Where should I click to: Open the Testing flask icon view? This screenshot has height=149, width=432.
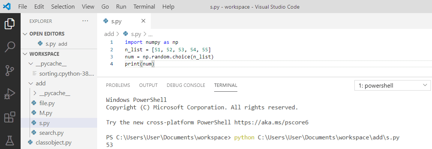click(x=10, y=141)
